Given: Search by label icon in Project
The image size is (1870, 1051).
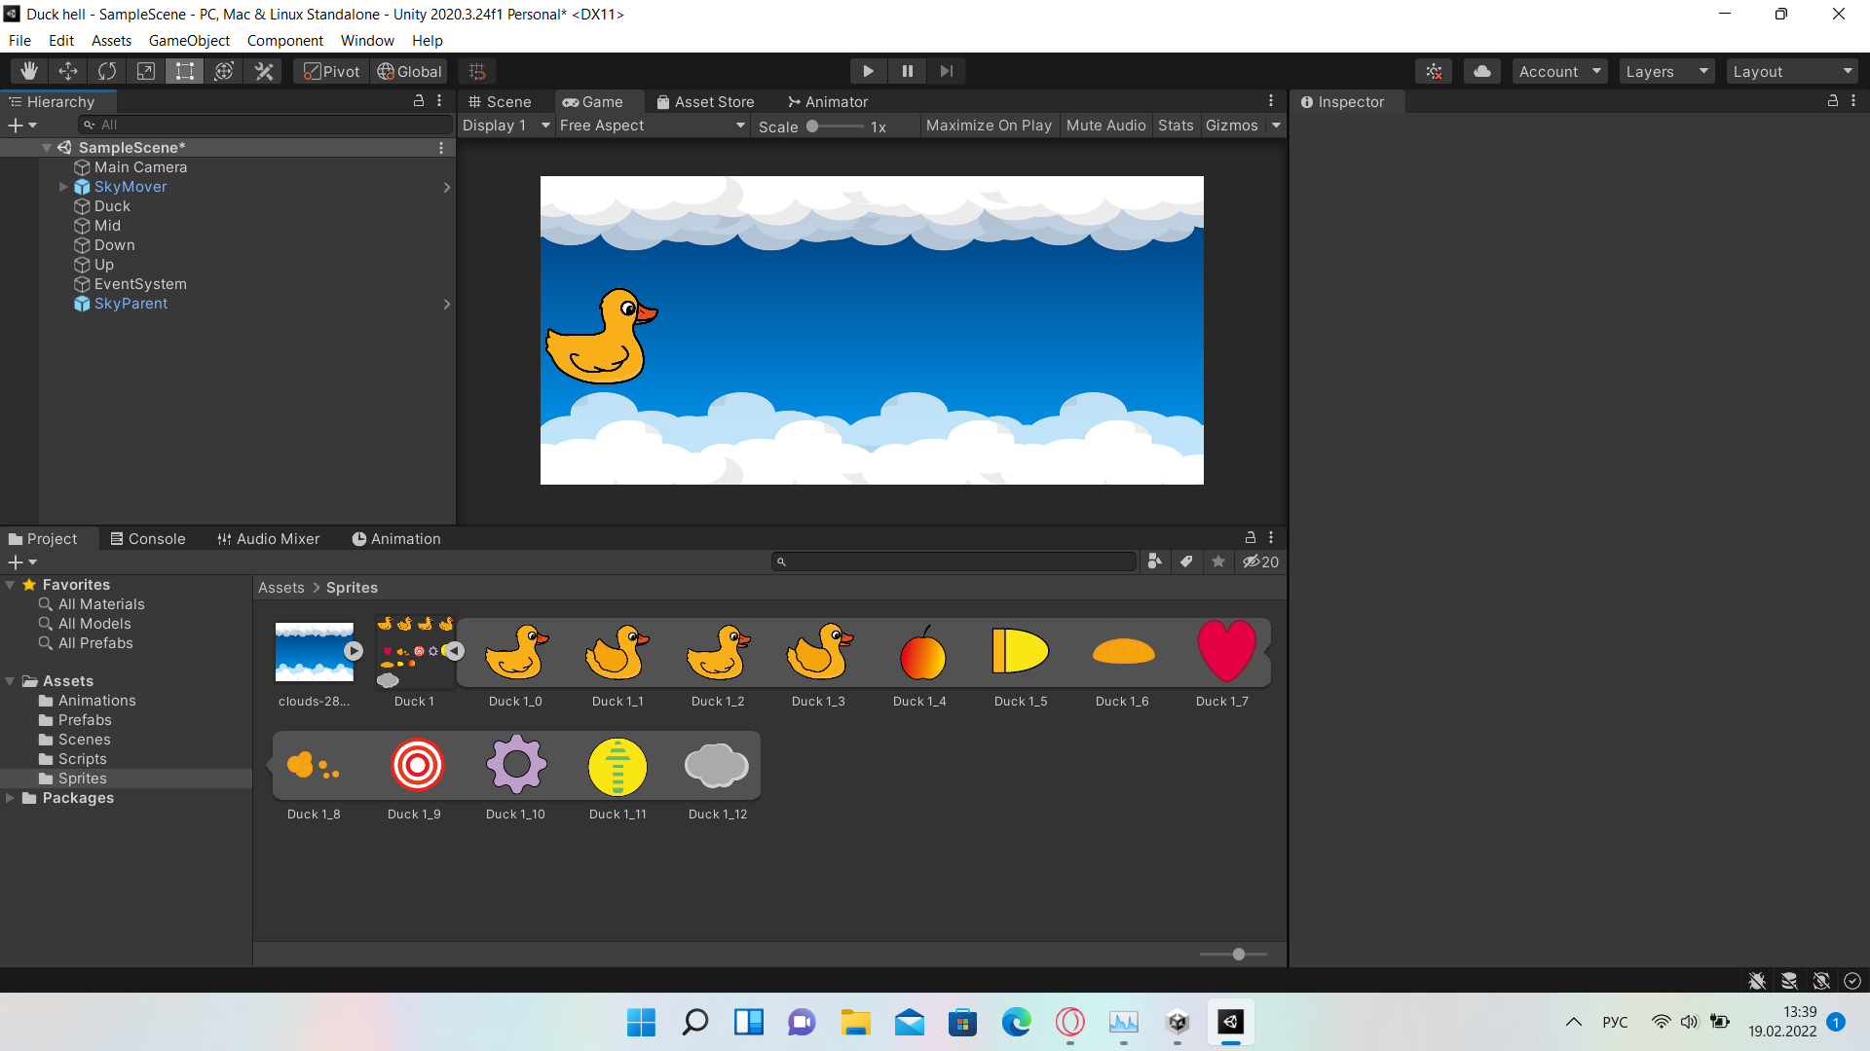Looking at the screenshot, I should [1186, 562].
